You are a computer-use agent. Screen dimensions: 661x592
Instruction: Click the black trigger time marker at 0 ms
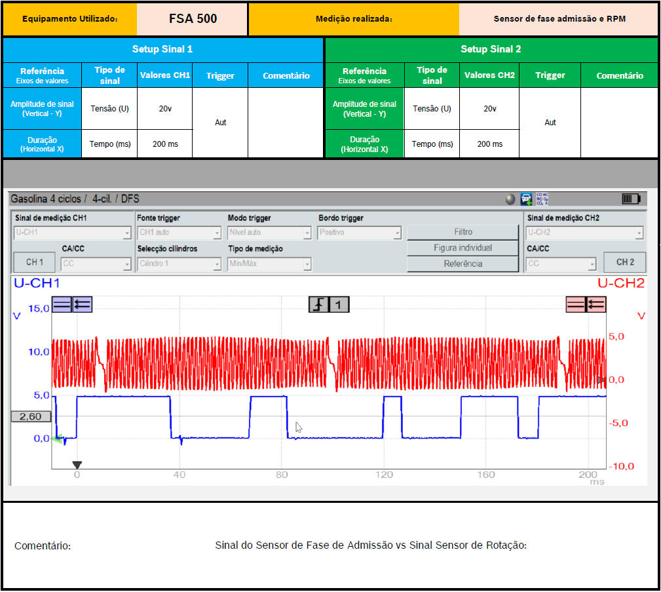pos(77,465)
